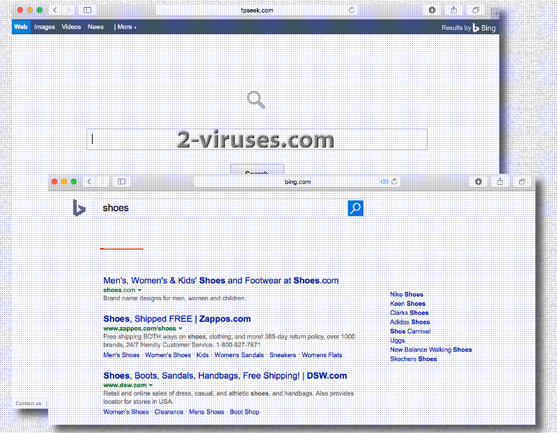Open the Kids sublink under Zappos

[203, 355]
